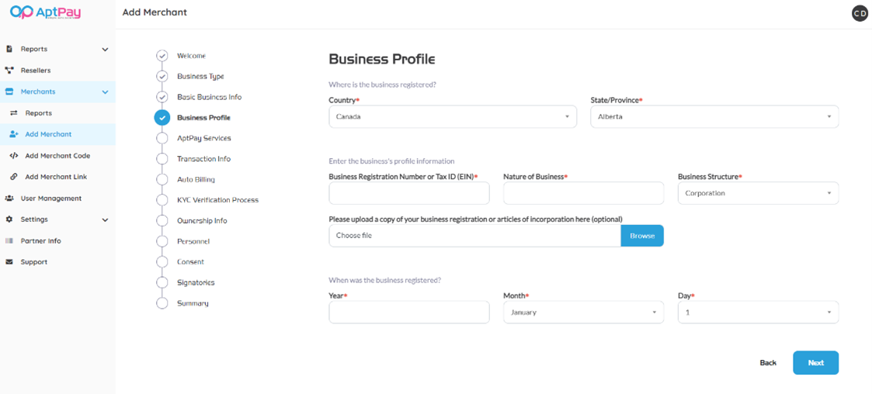Viewport: 872px width, 394px height.
Task: Click the Add Merchant Code brackets icon
Action: point(14,156)
